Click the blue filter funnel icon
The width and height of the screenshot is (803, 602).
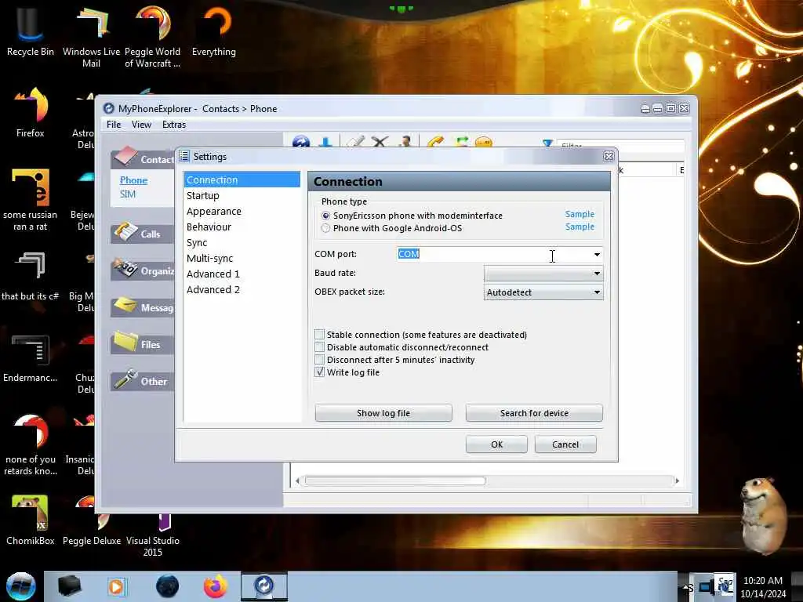[547, 144]
